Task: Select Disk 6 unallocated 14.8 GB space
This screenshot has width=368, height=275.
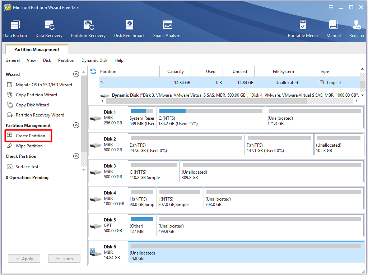Action: point(246,252)
